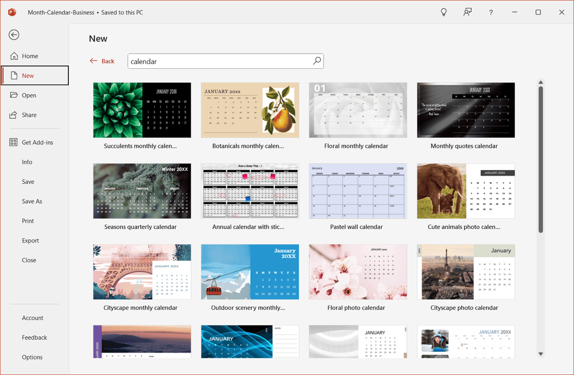Click the red Back arrow icon
Screen dimensions: 574x375
[x=94, y=61]
